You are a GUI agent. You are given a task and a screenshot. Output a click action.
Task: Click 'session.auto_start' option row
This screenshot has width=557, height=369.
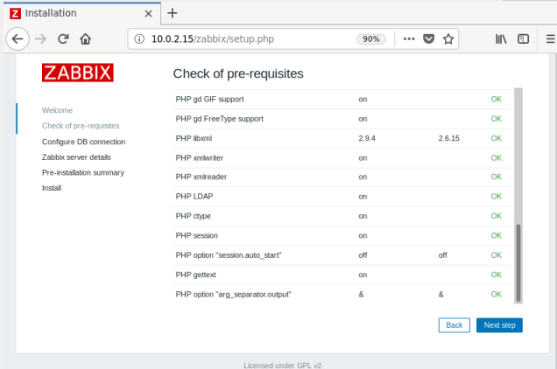click(342, 255)
